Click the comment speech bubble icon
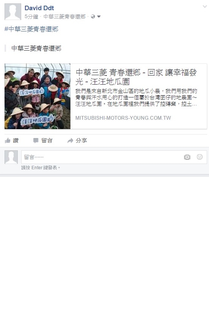Image resolution: width=209 pixels, height=312 pixels. pyautogui.click(x=36, y=141)
